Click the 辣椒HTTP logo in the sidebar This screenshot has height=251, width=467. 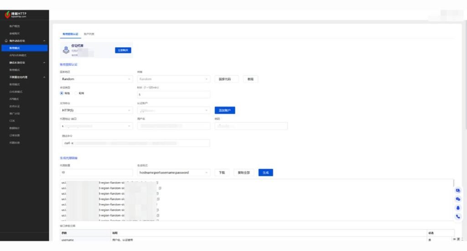[16, 15]
